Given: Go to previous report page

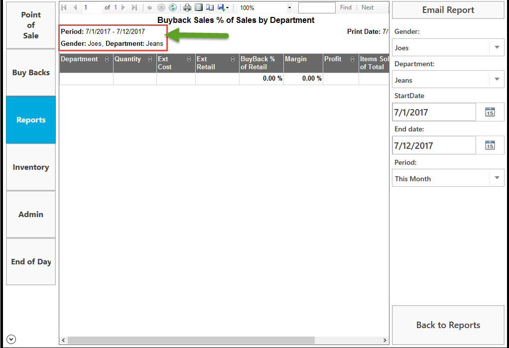Looking at the screenshot, I should (75, 7).
